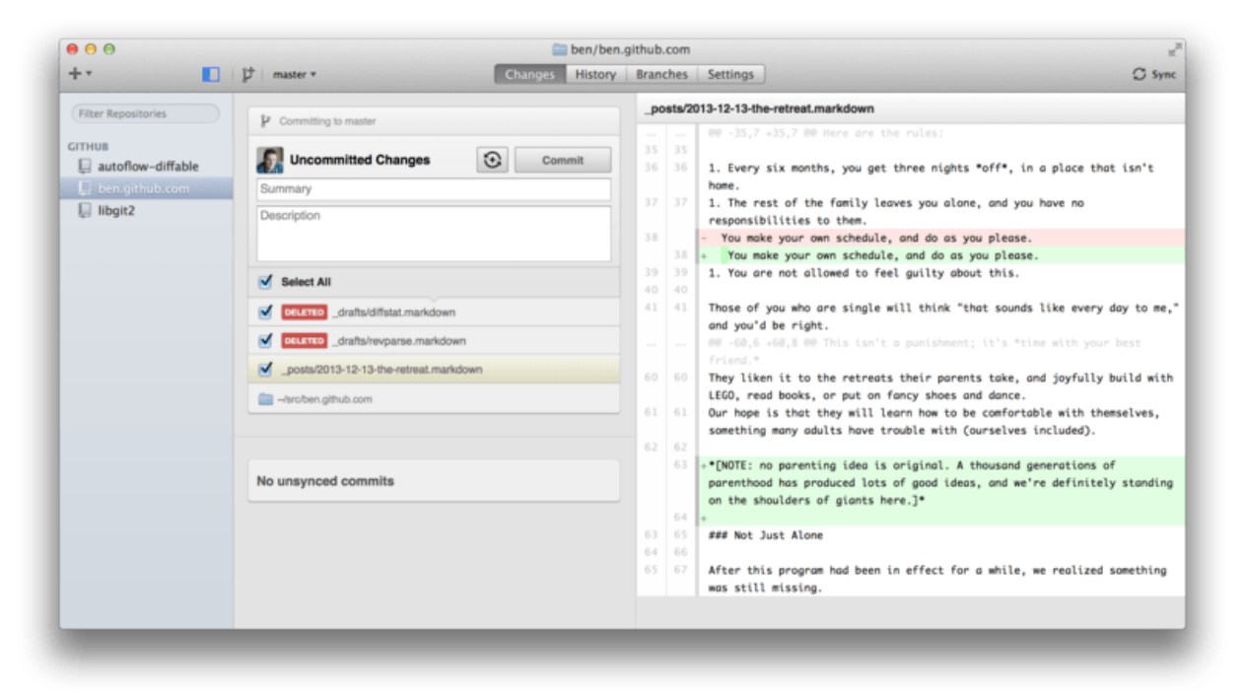Focus the Summary input field
The width and height of the screenshot is (1244, 699).
point(434,189)
